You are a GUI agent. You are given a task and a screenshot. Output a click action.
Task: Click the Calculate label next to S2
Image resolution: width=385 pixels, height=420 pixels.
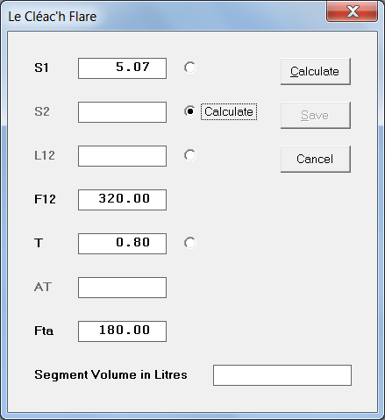tap(229, 111)
